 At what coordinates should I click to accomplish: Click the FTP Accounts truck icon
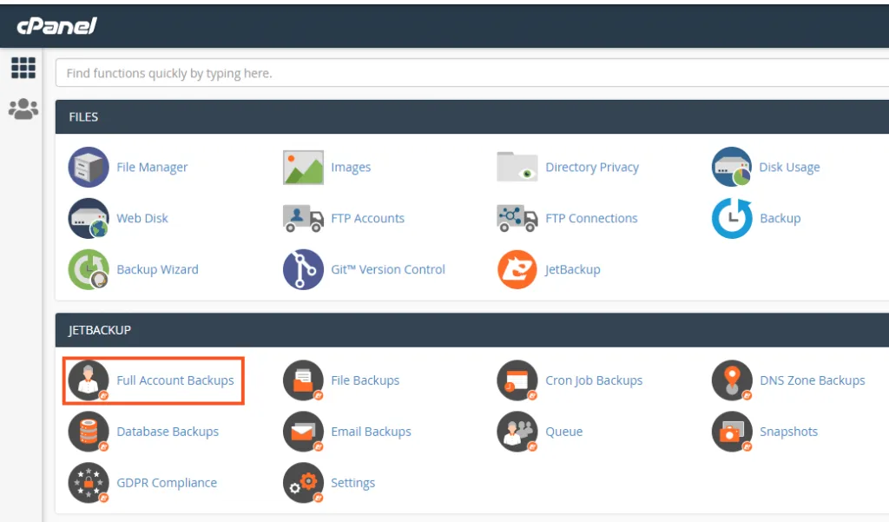[x=303, y=218]
